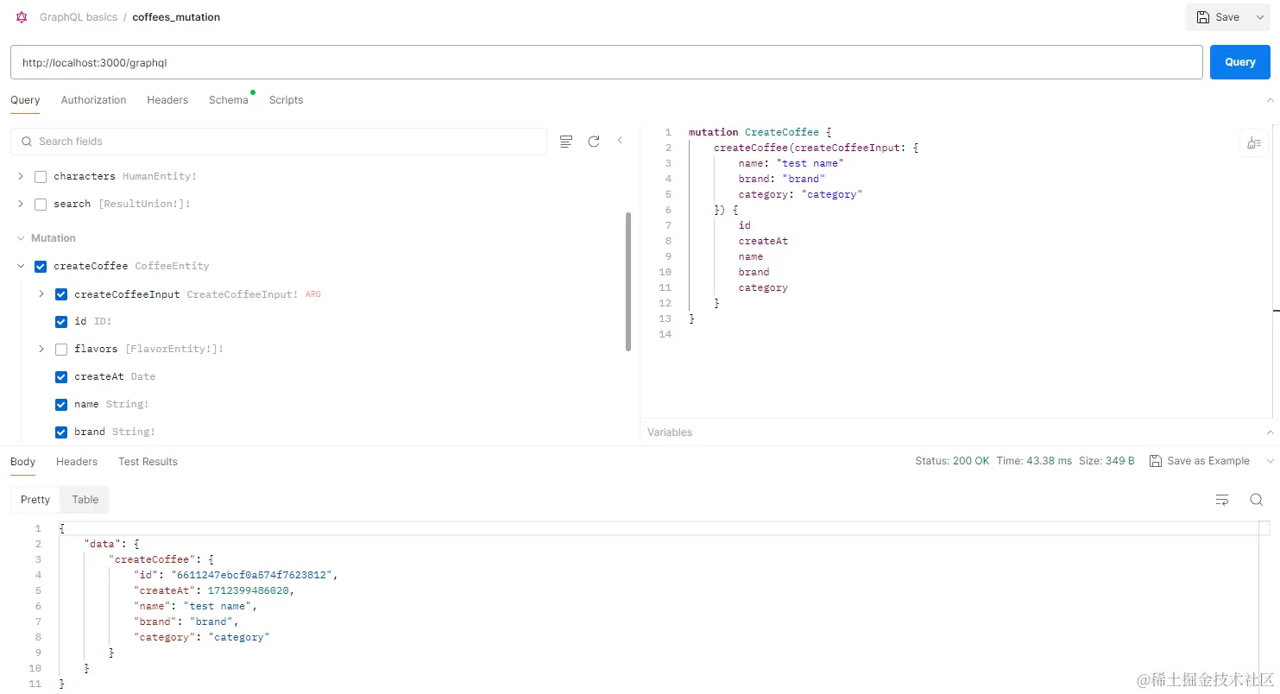Click the createAt value 1712399486020 in response
1280x694 pixels.
pyautogui.click(x=250, y=590)
